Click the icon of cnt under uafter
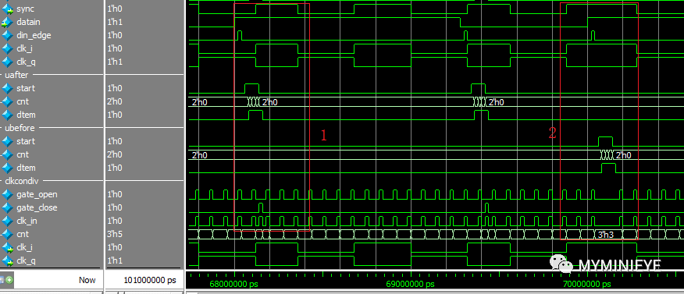The height and width of the screenshot is (294, 684). [7, 101]
